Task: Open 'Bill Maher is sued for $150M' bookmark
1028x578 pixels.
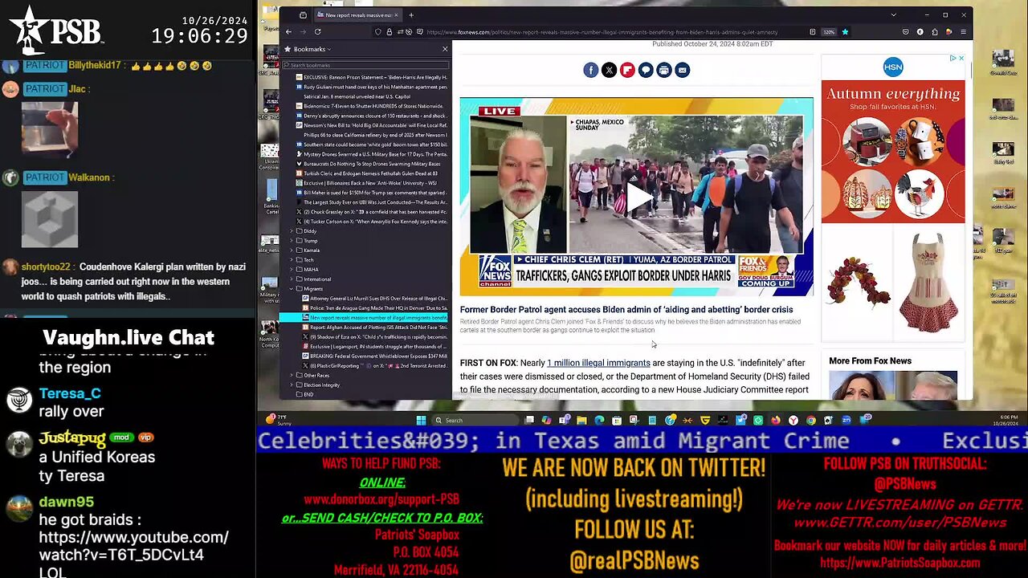Action: point(372,193)
